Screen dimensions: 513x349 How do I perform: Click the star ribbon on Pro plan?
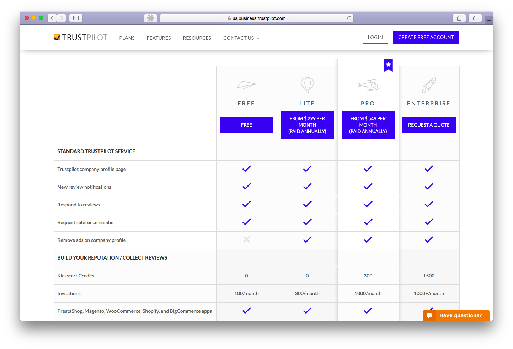click(389, 65)
